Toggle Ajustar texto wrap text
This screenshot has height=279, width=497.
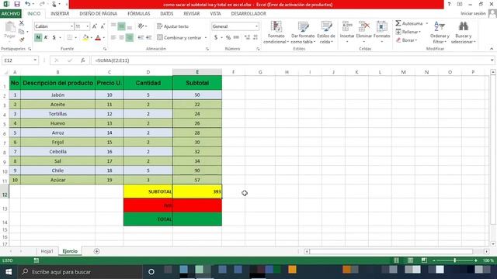[x=172, y=26]
